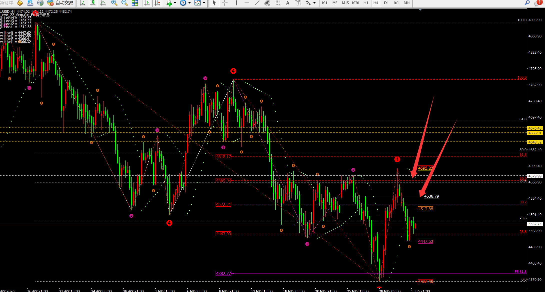
Task: Click the 4579.99 price scale tag
Action: click(x=535, y=176)
